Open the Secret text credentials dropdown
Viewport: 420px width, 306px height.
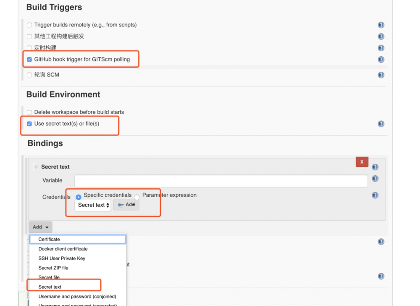[x=93, y=205]
